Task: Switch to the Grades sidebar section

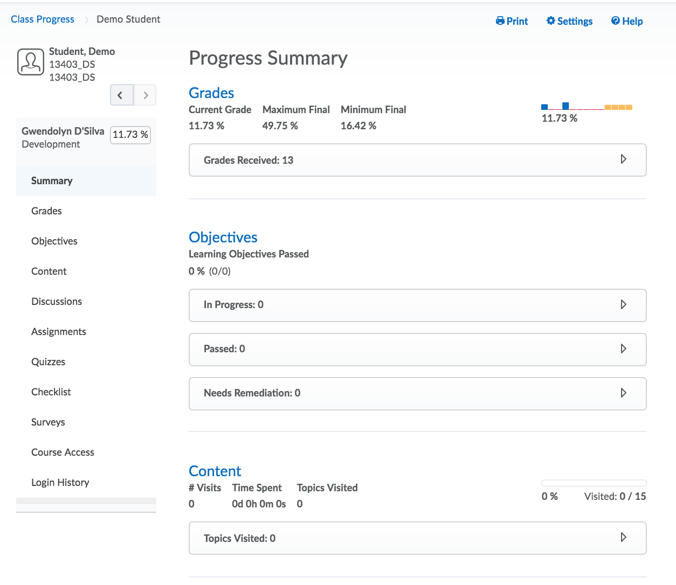Action: pyautogui.click(x=46, y=211)
